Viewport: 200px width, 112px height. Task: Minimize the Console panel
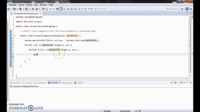(x=187, y=82)
